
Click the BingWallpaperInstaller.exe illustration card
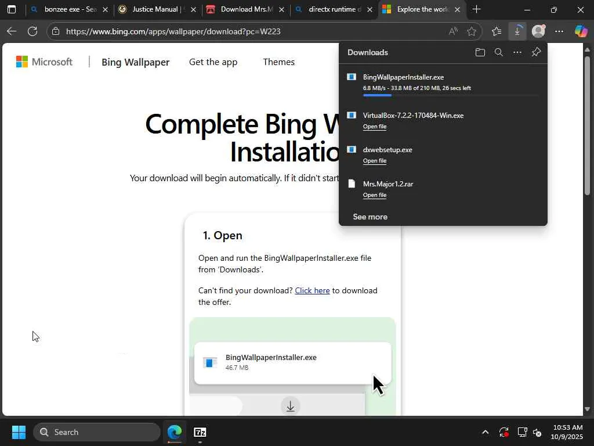click(292, 363)
